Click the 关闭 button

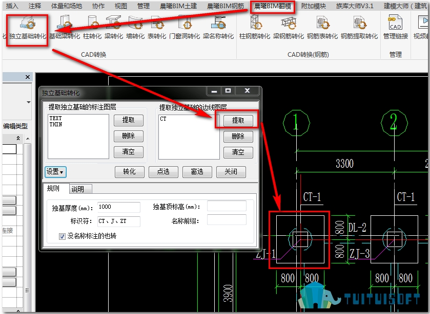231,172
